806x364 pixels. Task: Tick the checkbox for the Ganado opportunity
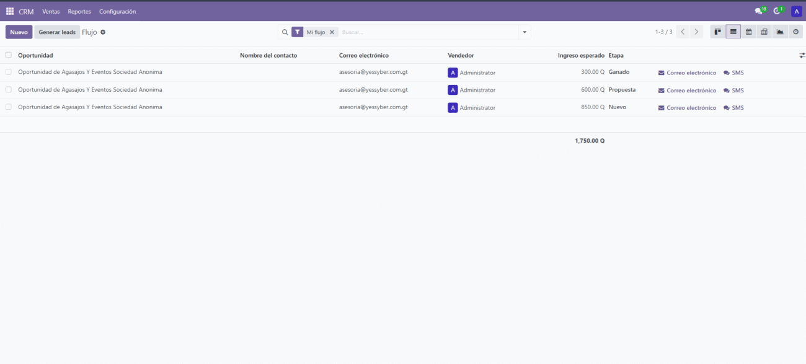coord(9,72)
